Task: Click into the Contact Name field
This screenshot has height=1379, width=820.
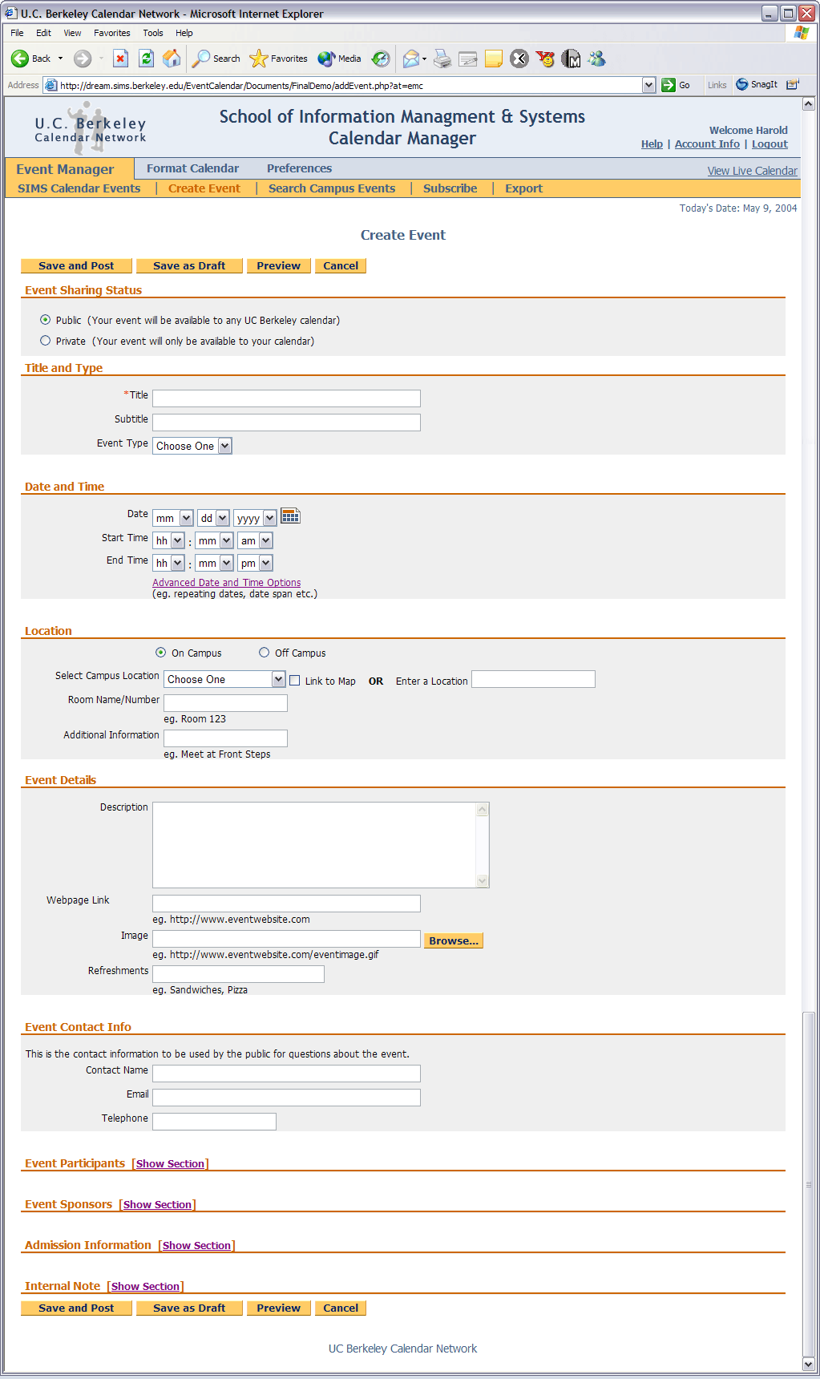Action: click(286, 1074)
